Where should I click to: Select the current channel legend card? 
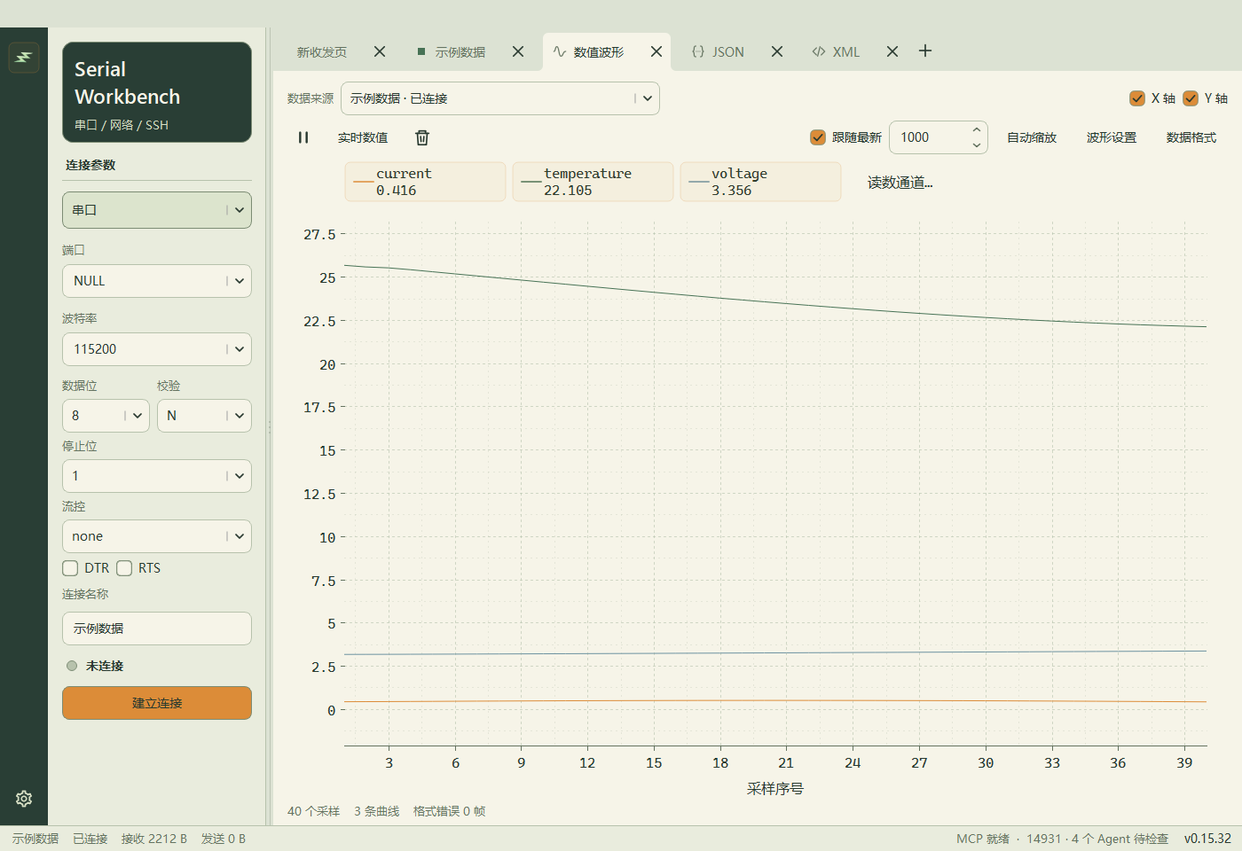click(425, 182)
